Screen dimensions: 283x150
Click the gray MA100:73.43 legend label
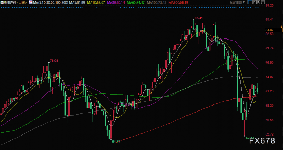pyautogui.click(x=156, y=2)
